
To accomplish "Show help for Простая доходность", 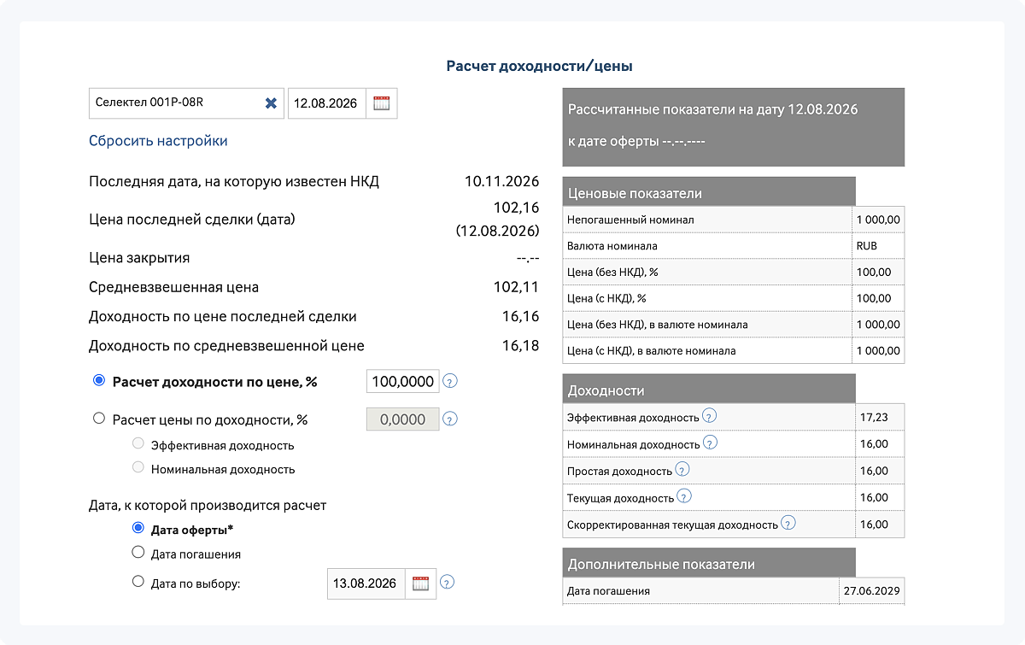I will pos(682,470).
